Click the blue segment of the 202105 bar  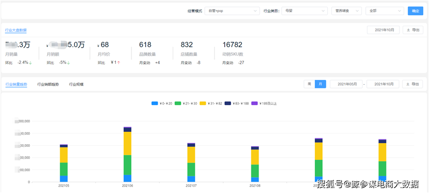64,179
